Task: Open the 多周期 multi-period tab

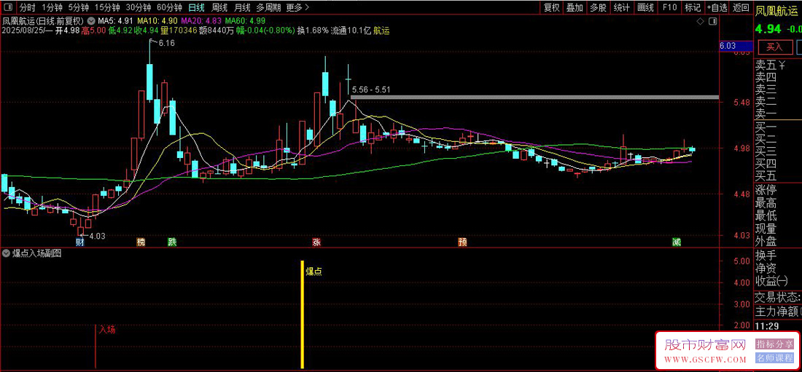Action: click(x=268, y=8)
